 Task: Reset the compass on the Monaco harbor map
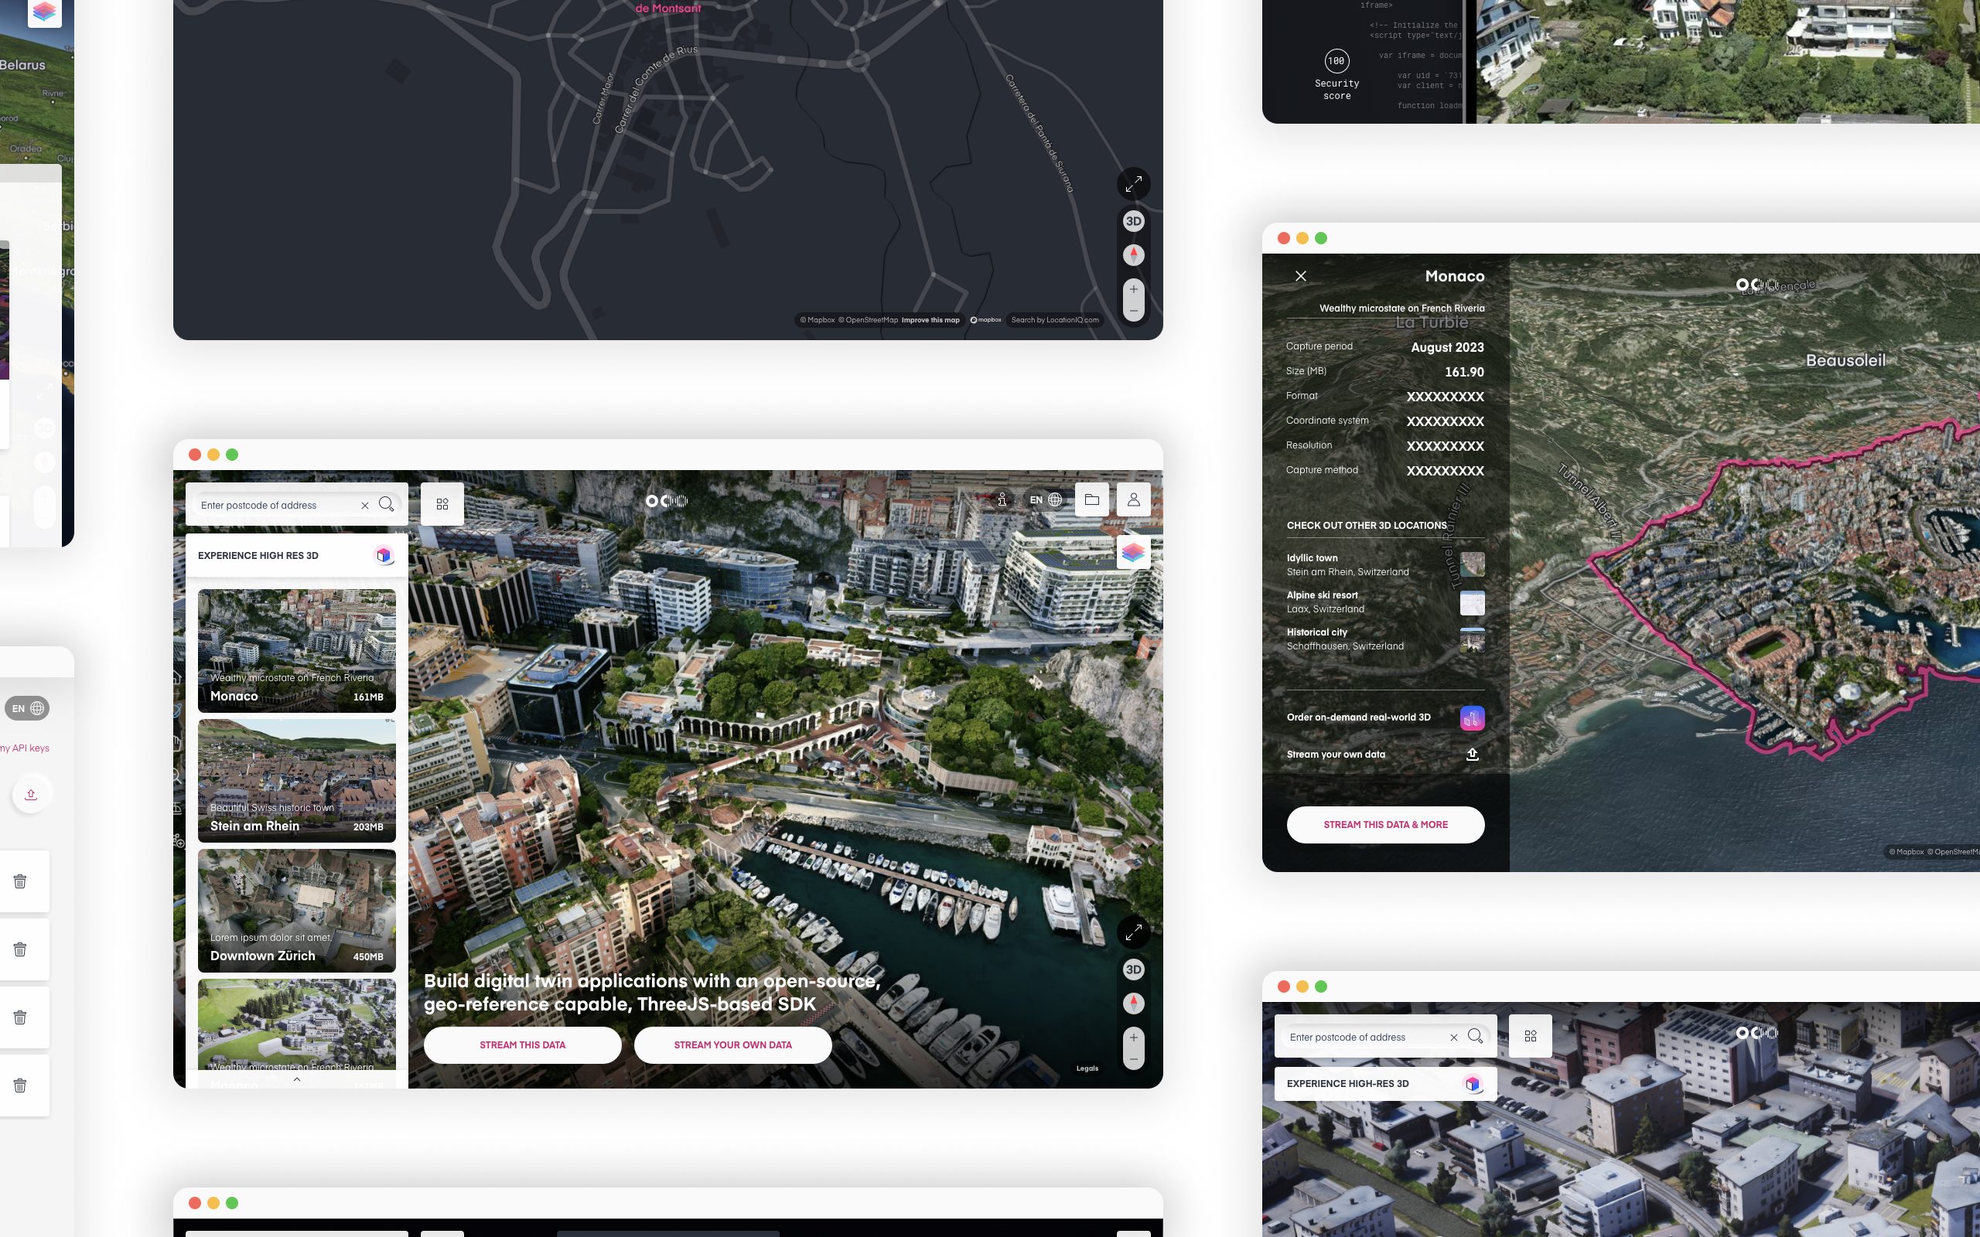[x=1133, y=1003]
